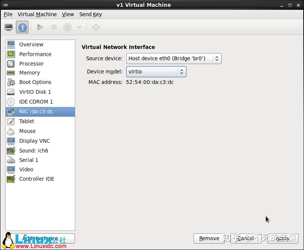The height and width of the screenshot is (250, 304).
Task: Select the Overview computer icon
Action: click(x=11, y=44)
